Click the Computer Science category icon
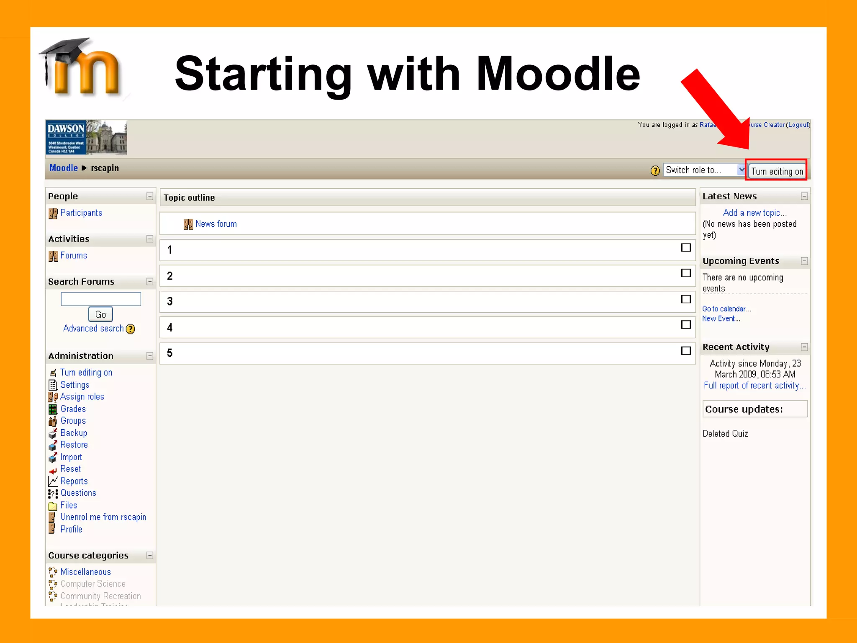 click(x=53, y=584)
